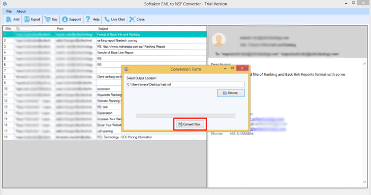This screenshot has width=371, height=195.
Task: Select the 'call opening' email row
Action: pyautogui.click(x=63, y=131)
